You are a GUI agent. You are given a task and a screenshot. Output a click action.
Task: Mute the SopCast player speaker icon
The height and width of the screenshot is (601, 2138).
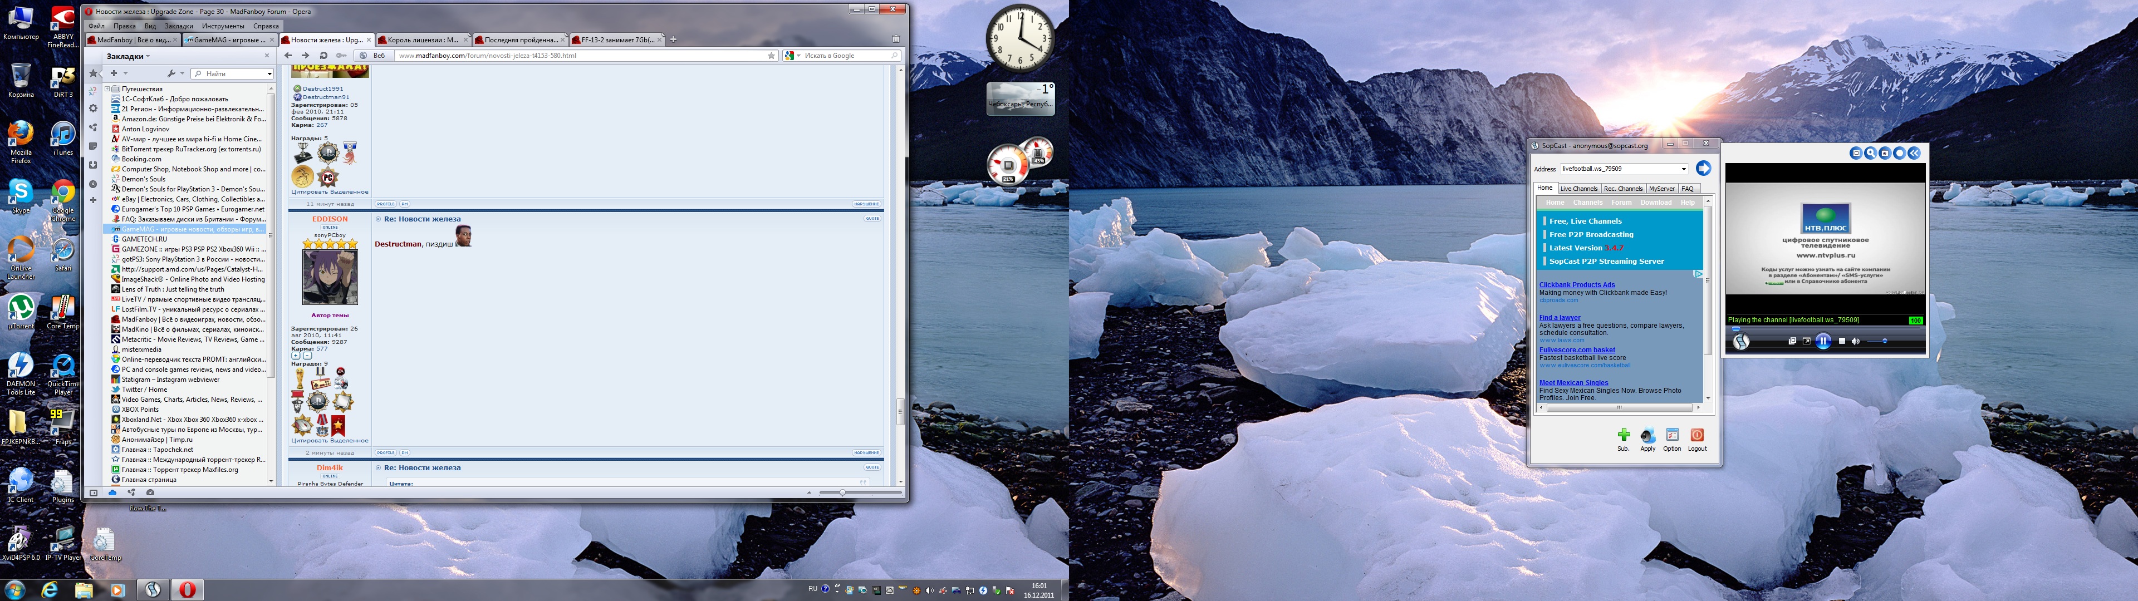(x=1856, y=341)
